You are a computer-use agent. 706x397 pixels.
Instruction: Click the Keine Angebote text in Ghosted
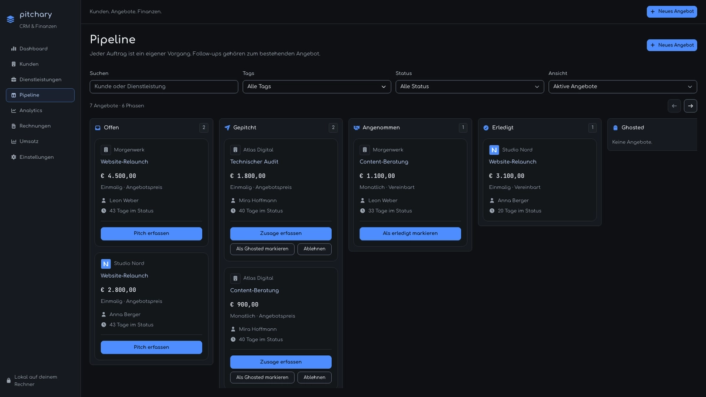(x=632, y=142)
